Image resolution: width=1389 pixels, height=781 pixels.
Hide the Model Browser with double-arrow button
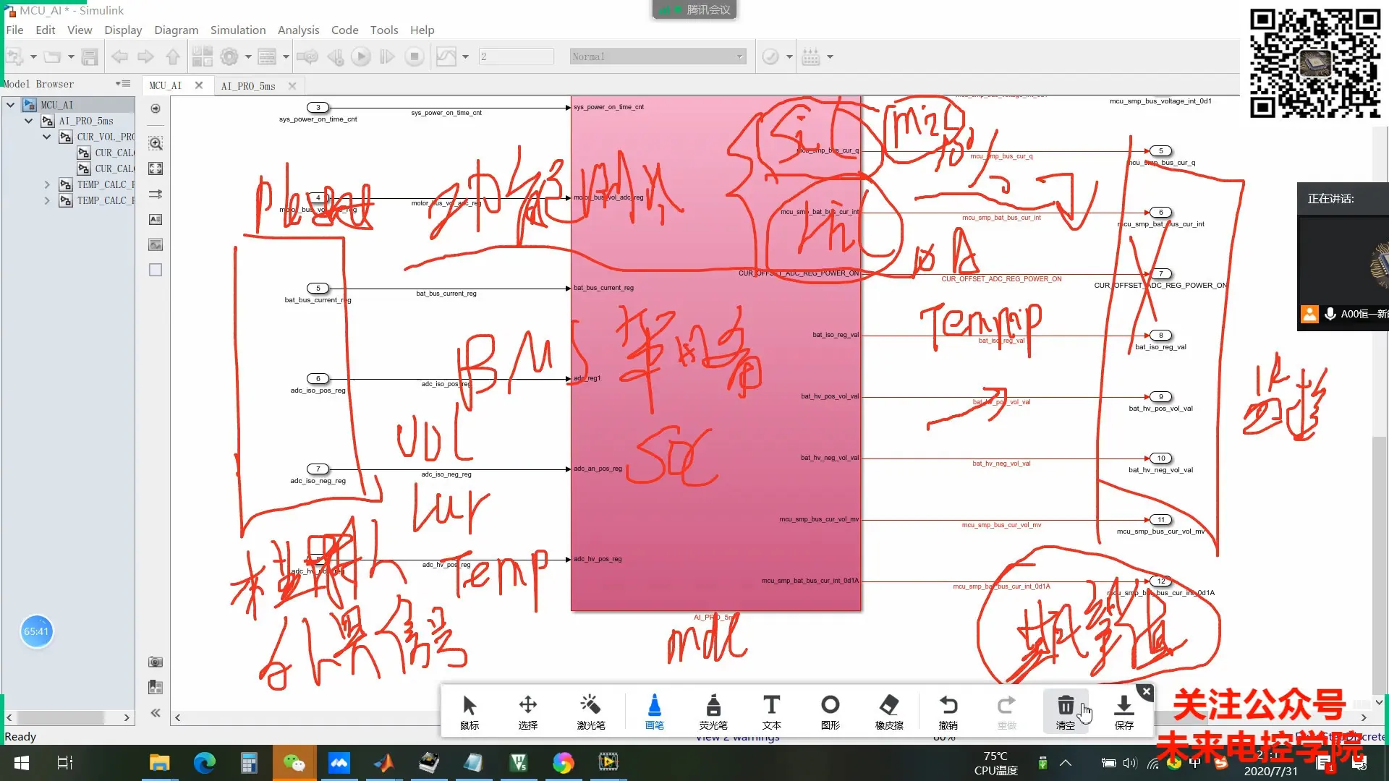(156, 713)
